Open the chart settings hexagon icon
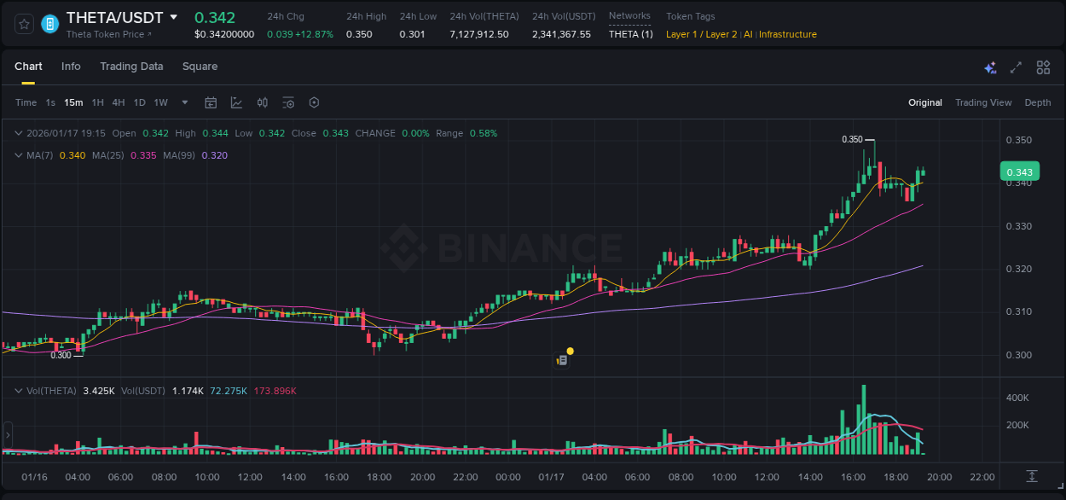This screenshot has width=1066, height=500. 314,102
